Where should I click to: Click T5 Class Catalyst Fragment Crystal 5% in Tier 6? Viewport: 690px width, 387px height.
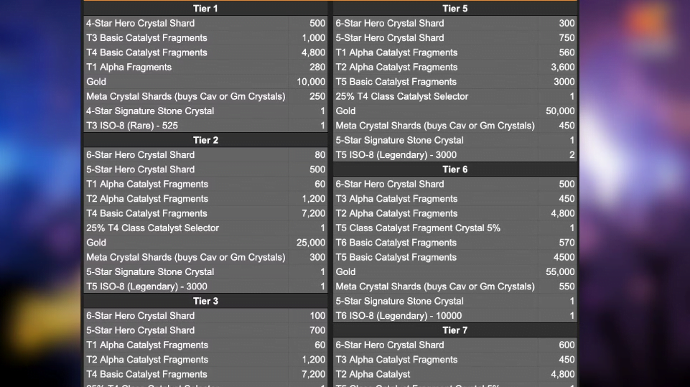coord(435,228)
